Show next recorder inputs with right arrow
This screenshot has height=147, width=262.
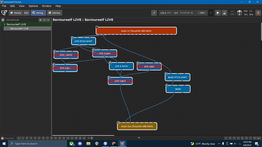click(x=92, y=138)
